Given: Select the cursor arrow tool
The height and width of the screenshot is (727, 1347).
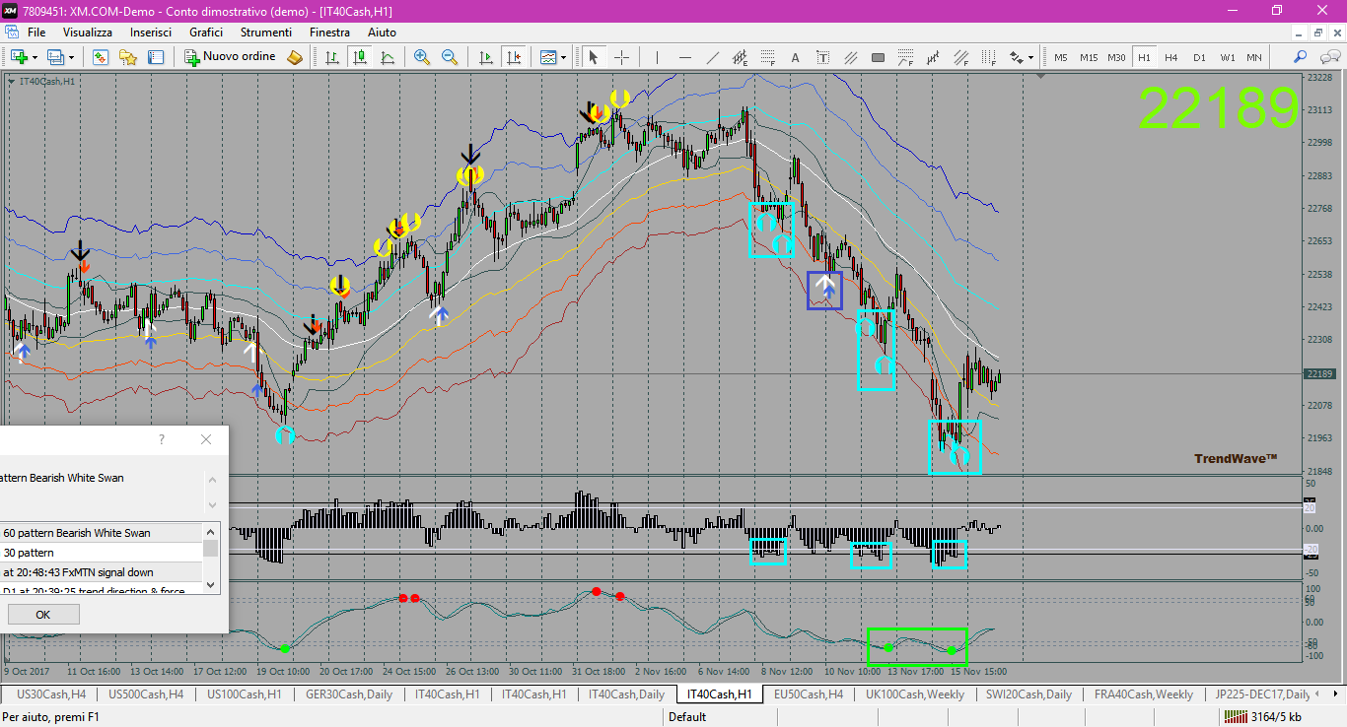Looking at the screenshot, I should [x=594, y=57].
